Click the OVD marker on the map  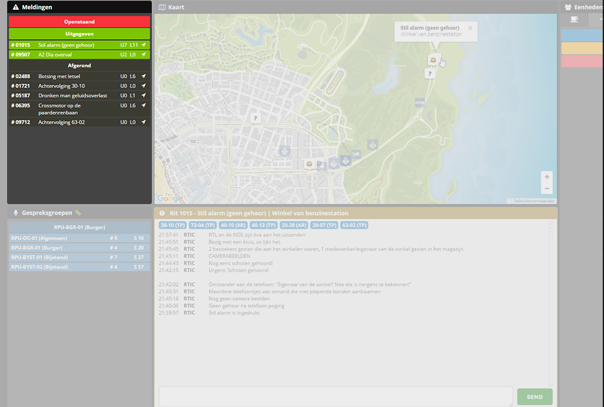point(419,102)
